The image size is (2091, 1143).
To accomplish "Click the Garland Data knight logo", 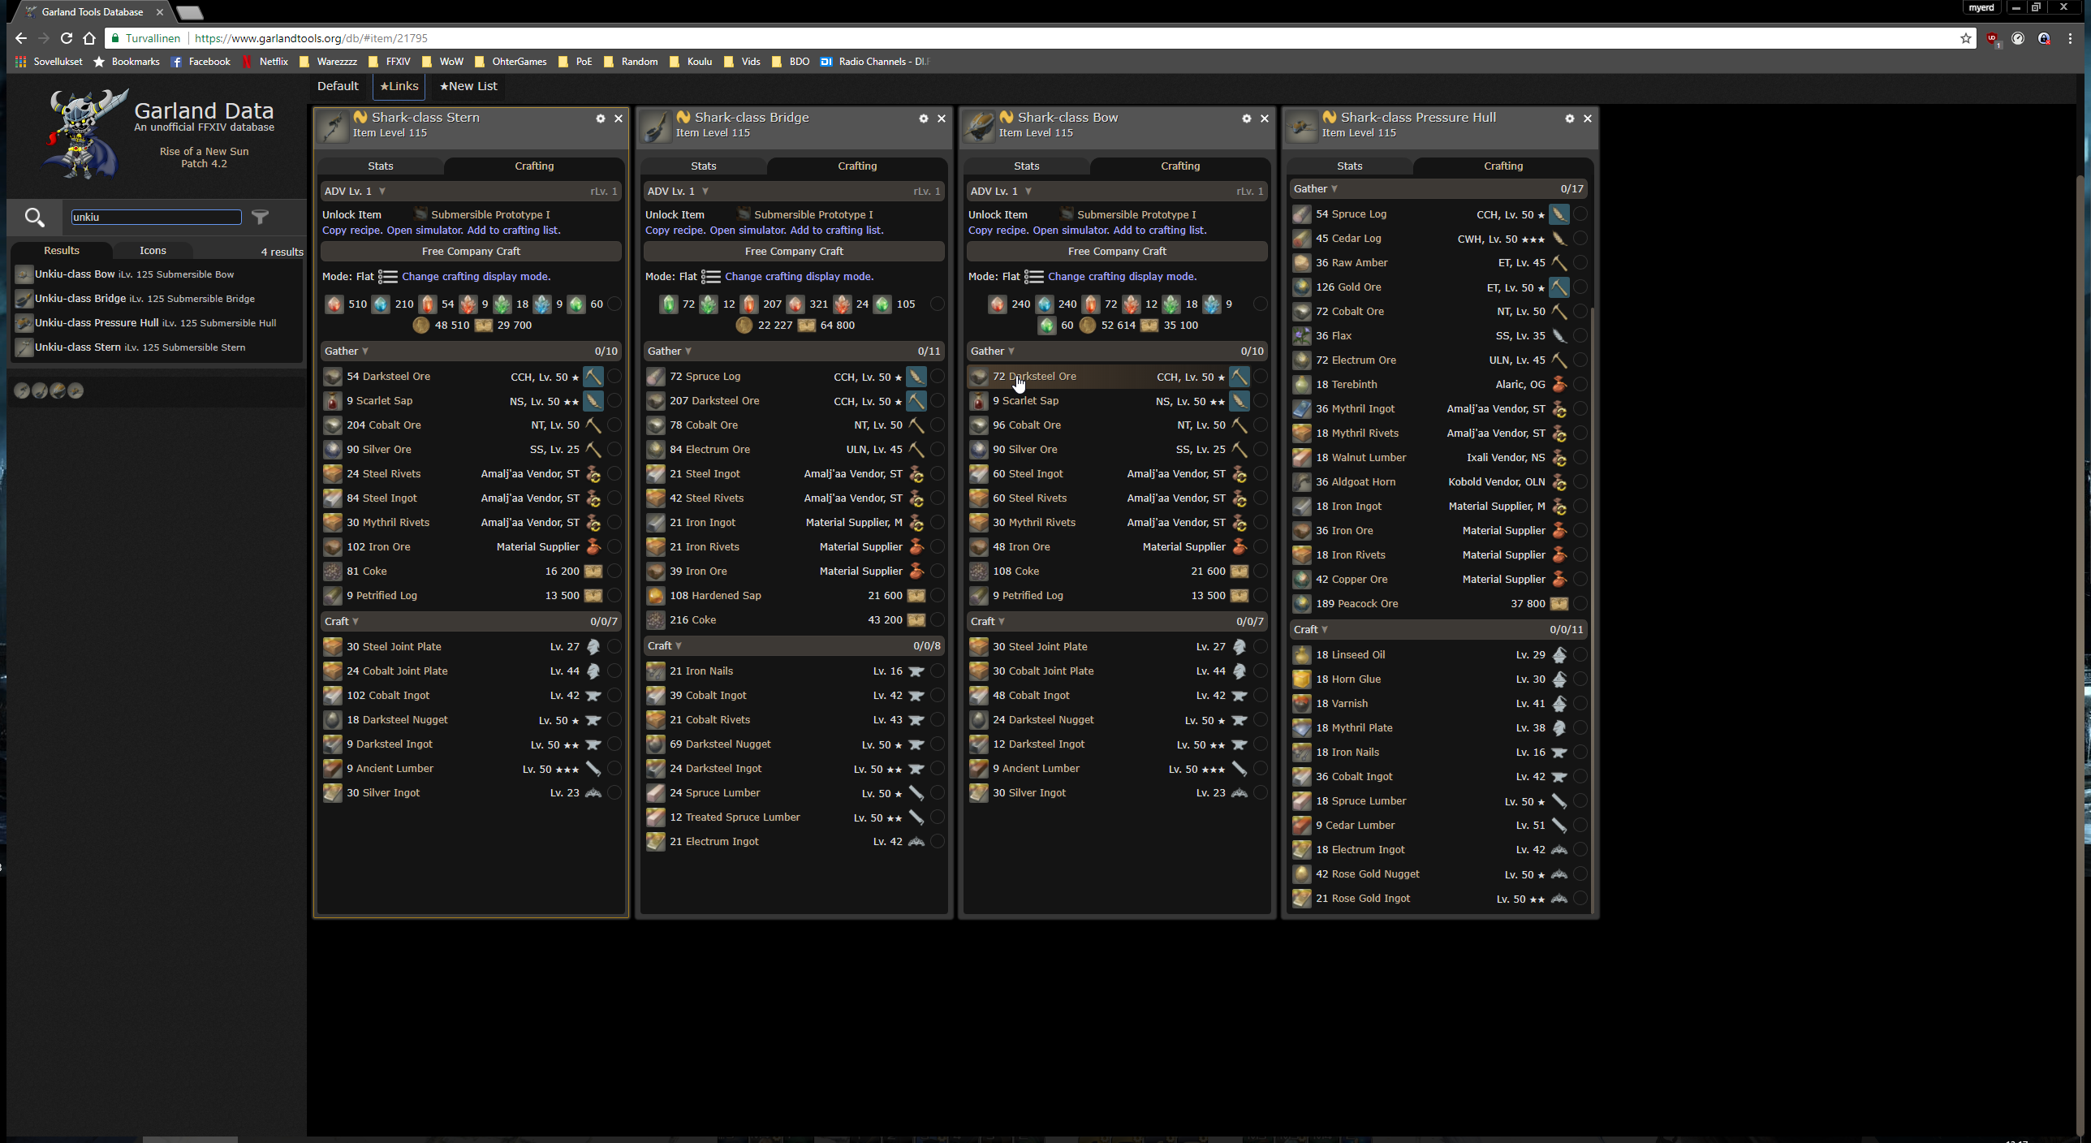I will tap(83, 135).
